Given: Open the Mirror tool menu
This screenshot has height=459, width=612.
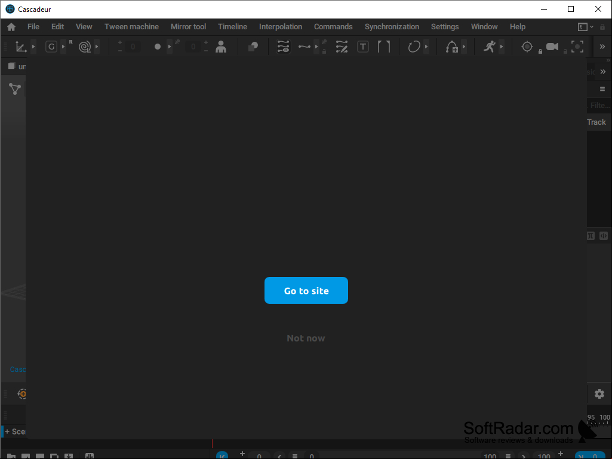Looking at the screenshot, I should click(x=188, y=27).
